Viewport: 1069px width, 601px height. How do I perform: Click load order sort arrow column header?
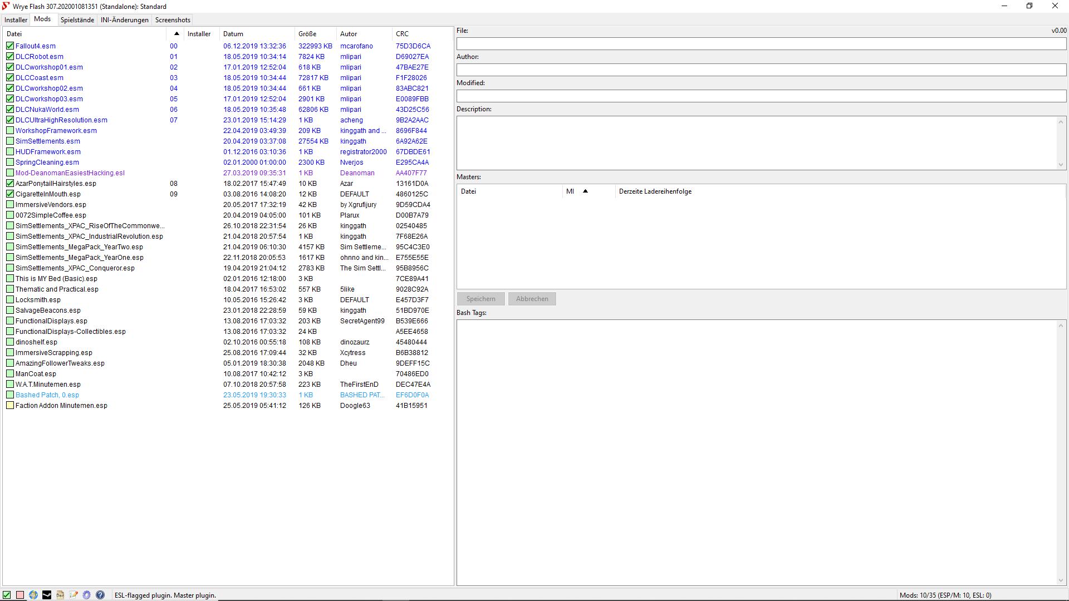click(176, 34)
